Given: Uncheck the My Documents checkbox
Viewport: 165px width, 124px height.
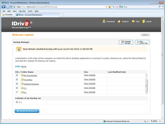Looking at the screenshot, I should tap(17, 75).
